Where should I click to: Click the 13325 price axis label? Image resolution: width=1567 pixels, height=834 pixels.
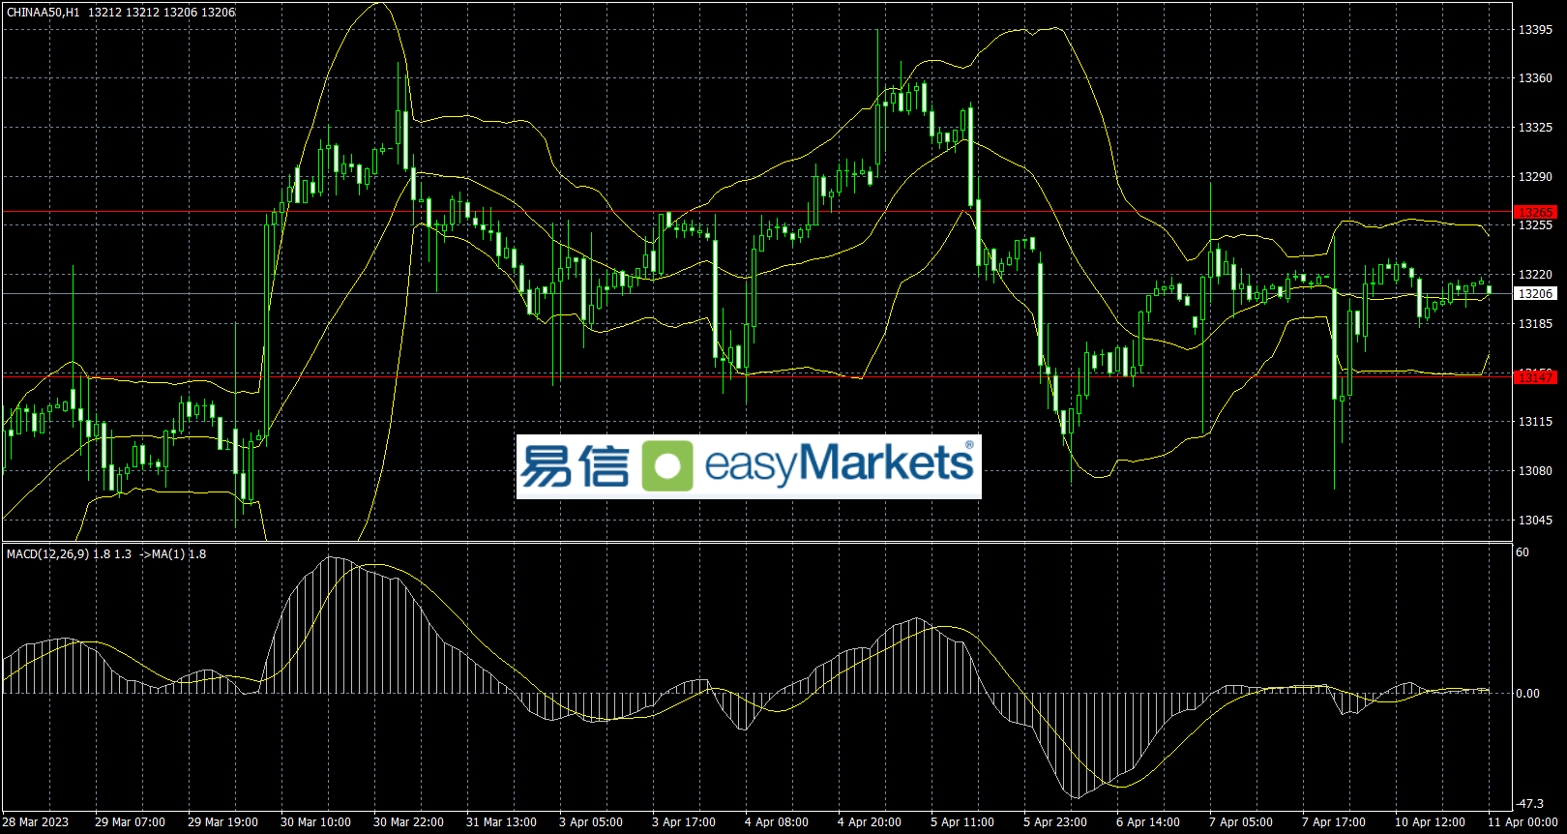[1535, 128]
